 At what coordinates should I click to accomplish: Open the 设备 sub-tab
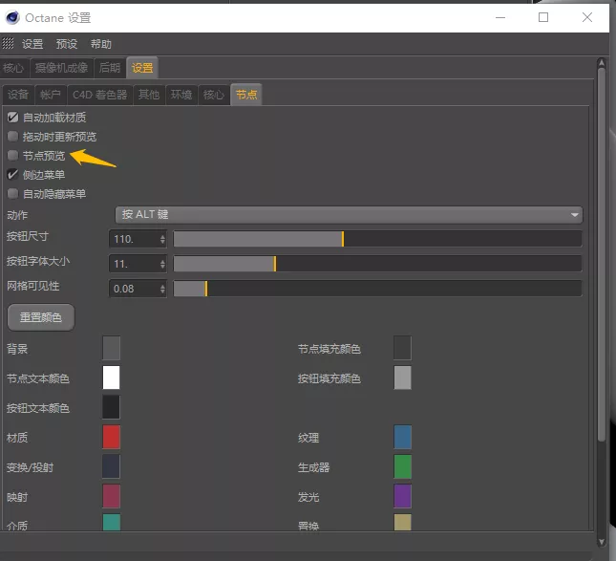pos(18,95)
